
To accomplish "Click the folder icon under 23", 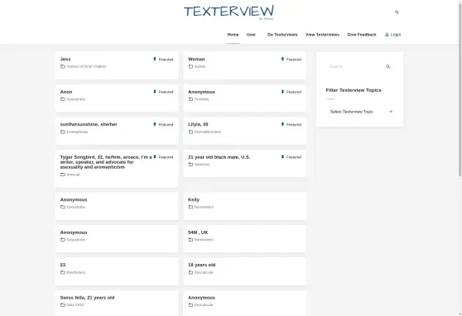I will pyautogui.click(x=63, y=272).
